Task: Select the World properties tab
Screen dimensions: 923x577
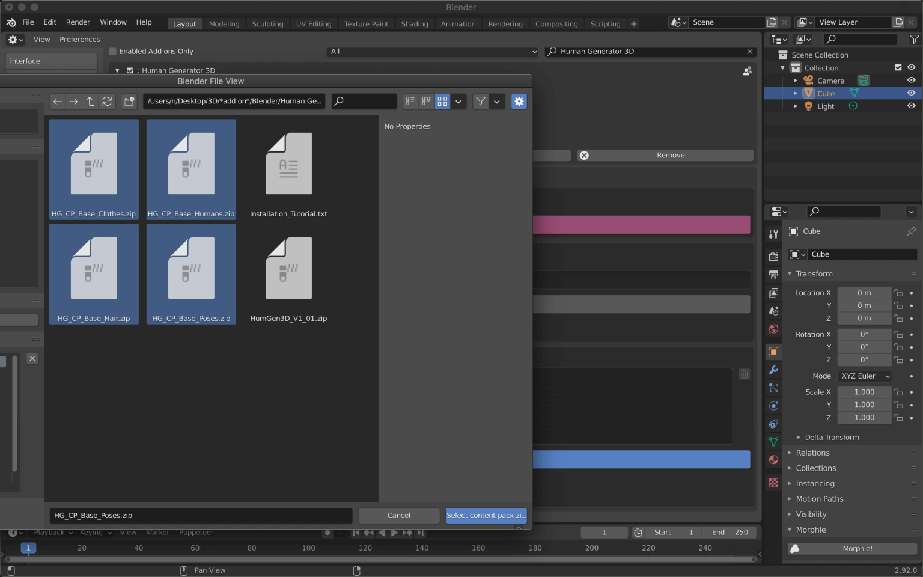Action: (x=773, y=329)
